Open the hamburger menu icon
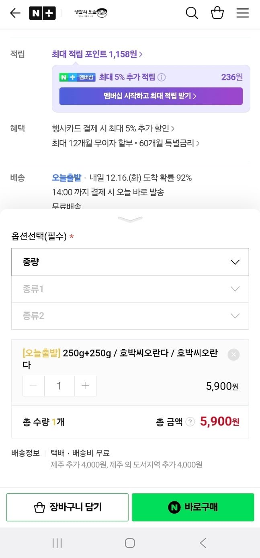This screenshot has height=558, width=260. [243, 13]
